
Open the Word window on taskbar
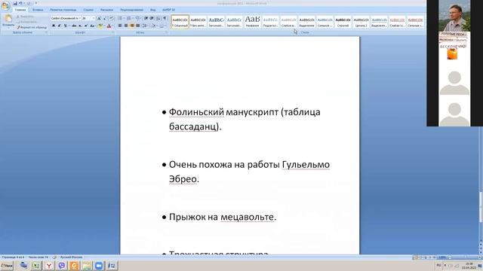(x=112, y=266)
